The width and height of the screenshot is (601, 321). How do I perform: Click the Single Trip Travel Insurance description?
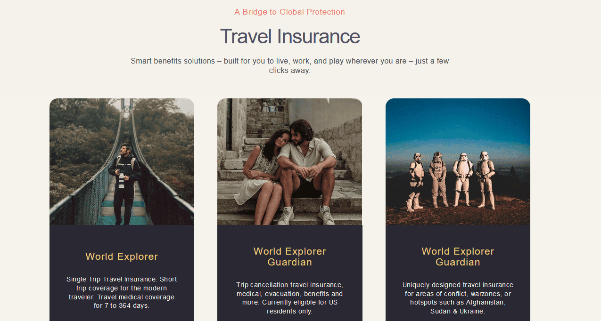[x=122, y=292]
